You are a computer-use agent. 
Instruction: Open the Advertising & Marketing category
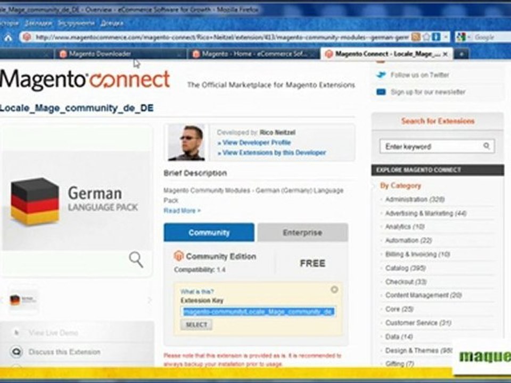[x=426, y=213]
